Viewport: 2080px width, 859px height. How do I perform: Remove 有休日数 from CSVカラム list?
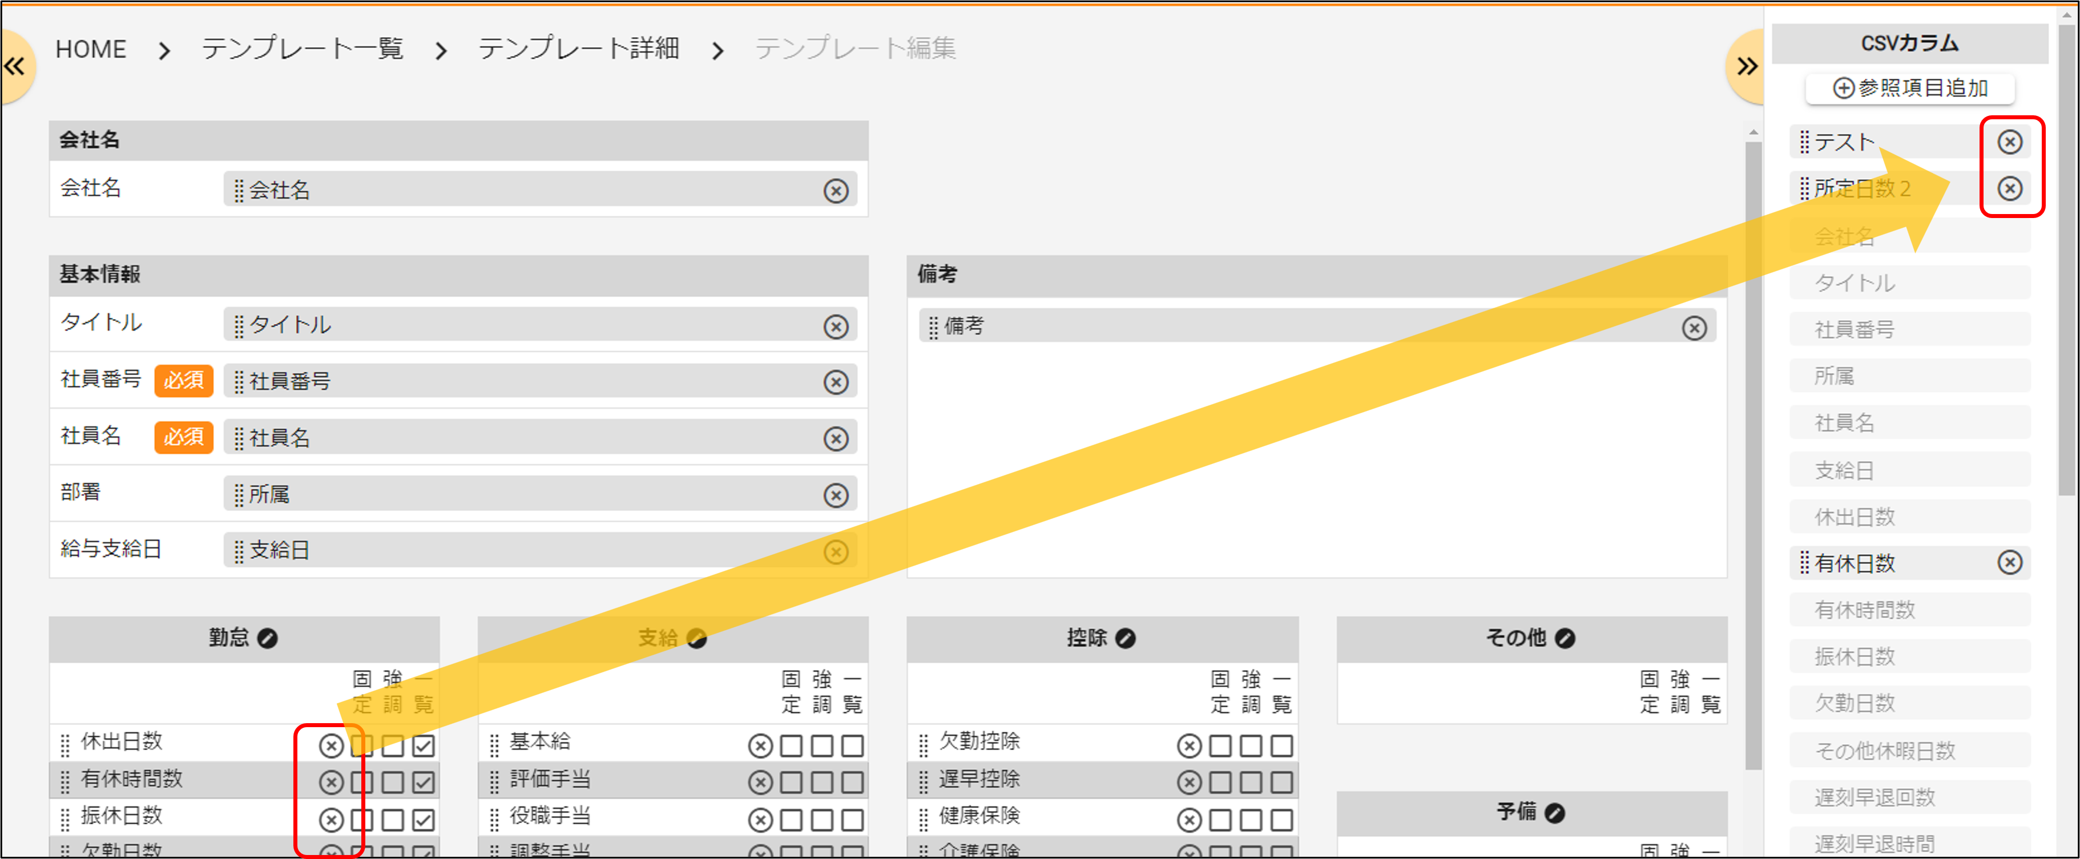[x=2010, y=563]
